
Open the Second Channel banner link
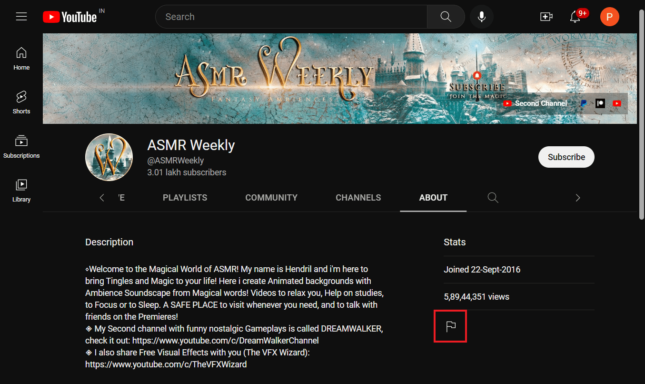pos(536,103)
